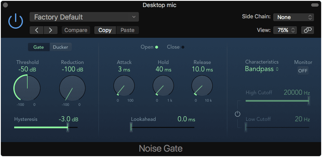Screen dimensions: 322x157
Task: Click the Copy button
Action: click(105, 30)
